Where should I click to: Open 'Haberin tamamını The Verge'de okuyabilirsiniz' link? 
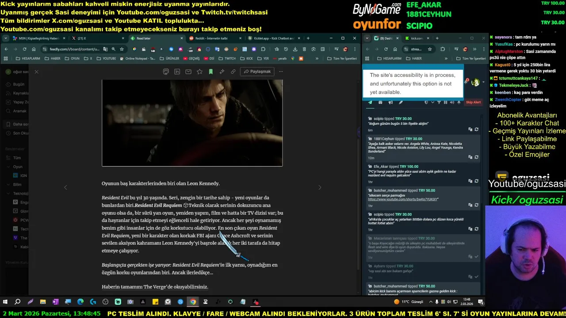click(155, 287)
